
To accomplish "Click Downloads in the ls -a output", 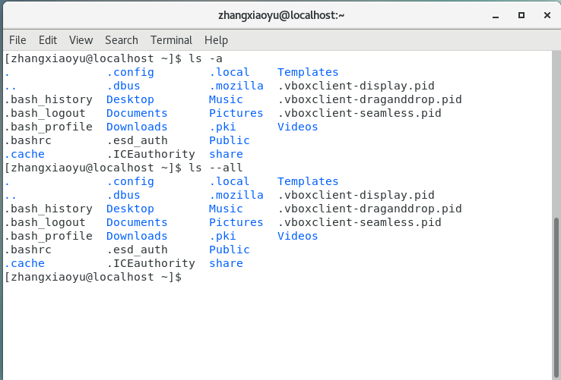I will (x=137, y=127).
